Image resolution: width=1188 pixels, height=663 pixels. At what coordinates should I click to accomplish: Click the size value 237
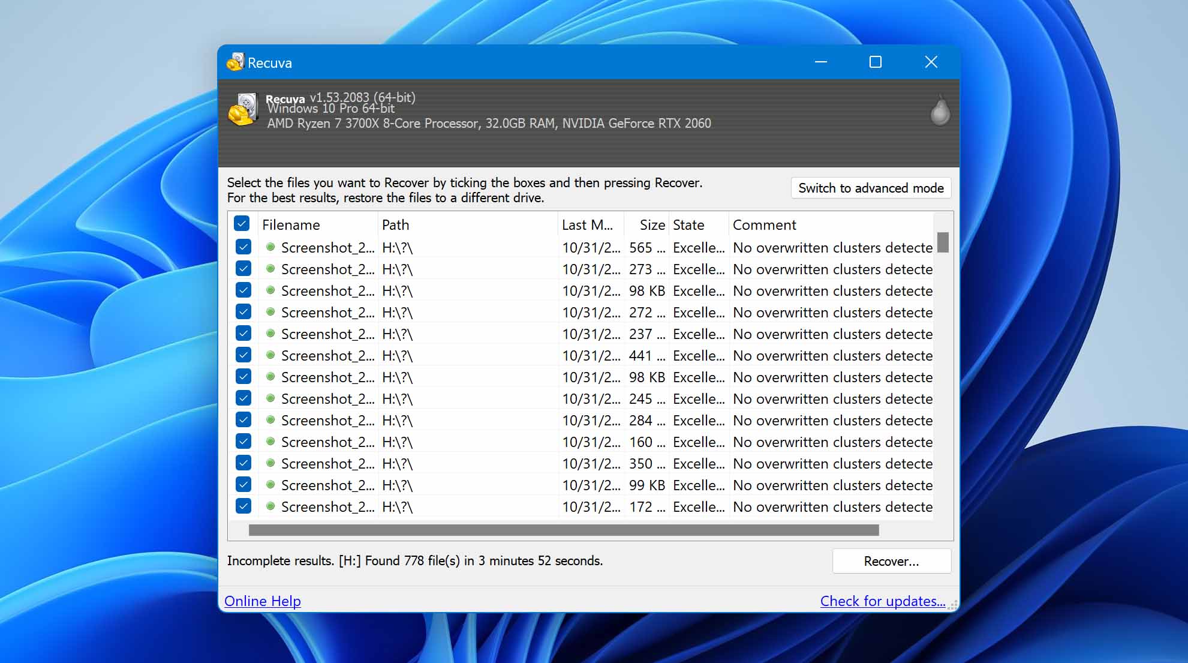click(x=647, y=334)
